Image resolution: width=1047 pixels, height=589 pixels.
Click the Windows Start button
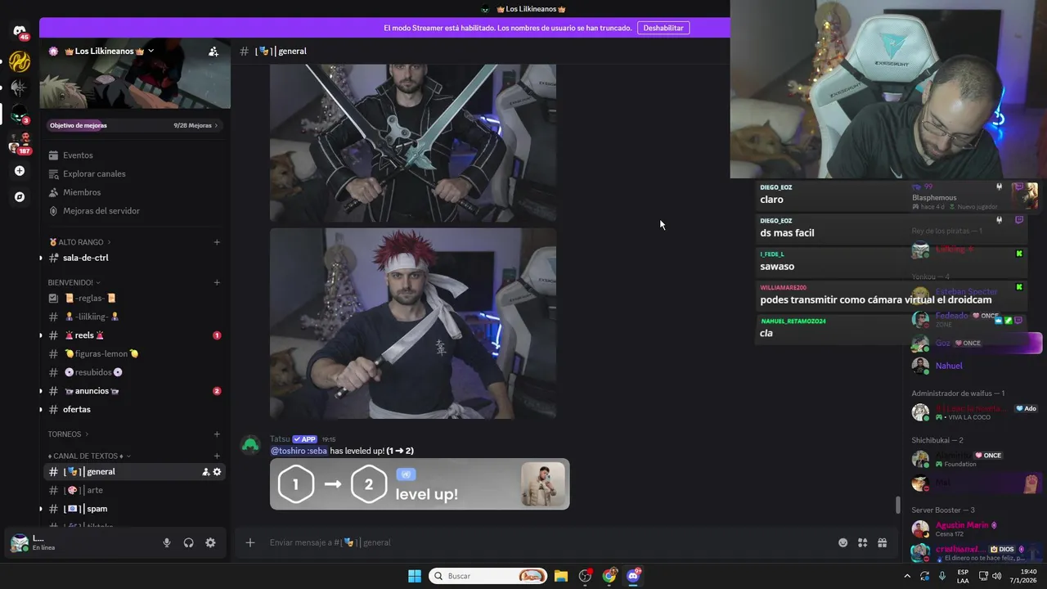click(415, 576)
